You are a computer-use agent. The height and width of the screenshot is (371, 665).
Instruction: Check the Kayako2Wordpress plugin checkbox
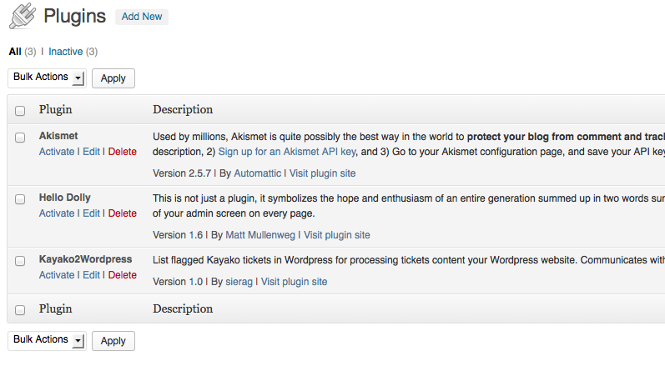click(x=20, y=261)
